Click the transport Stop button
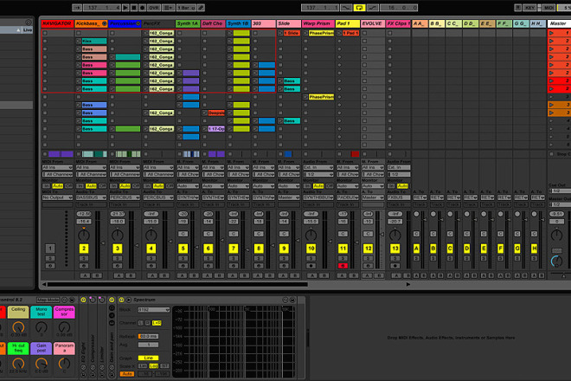The width and height of the screenshot is (571, 381). (133, 8)
